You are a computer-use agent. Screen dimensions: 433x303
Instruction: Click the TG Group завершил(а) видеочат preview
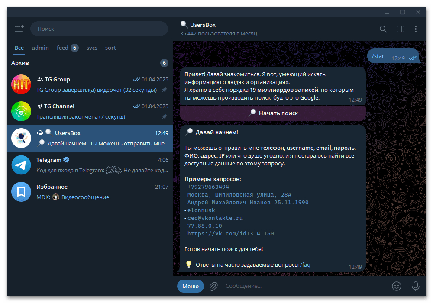(97, 90)
